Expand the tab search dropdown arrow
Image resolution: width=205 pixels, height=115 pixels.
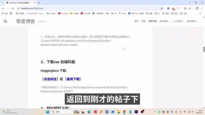tap(3, 3)
